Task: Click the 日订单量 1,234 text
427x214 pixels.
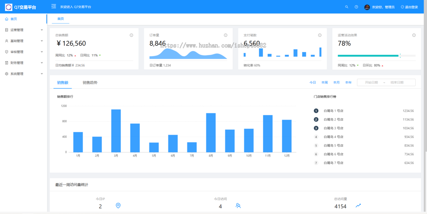Action: pos(160,65)
